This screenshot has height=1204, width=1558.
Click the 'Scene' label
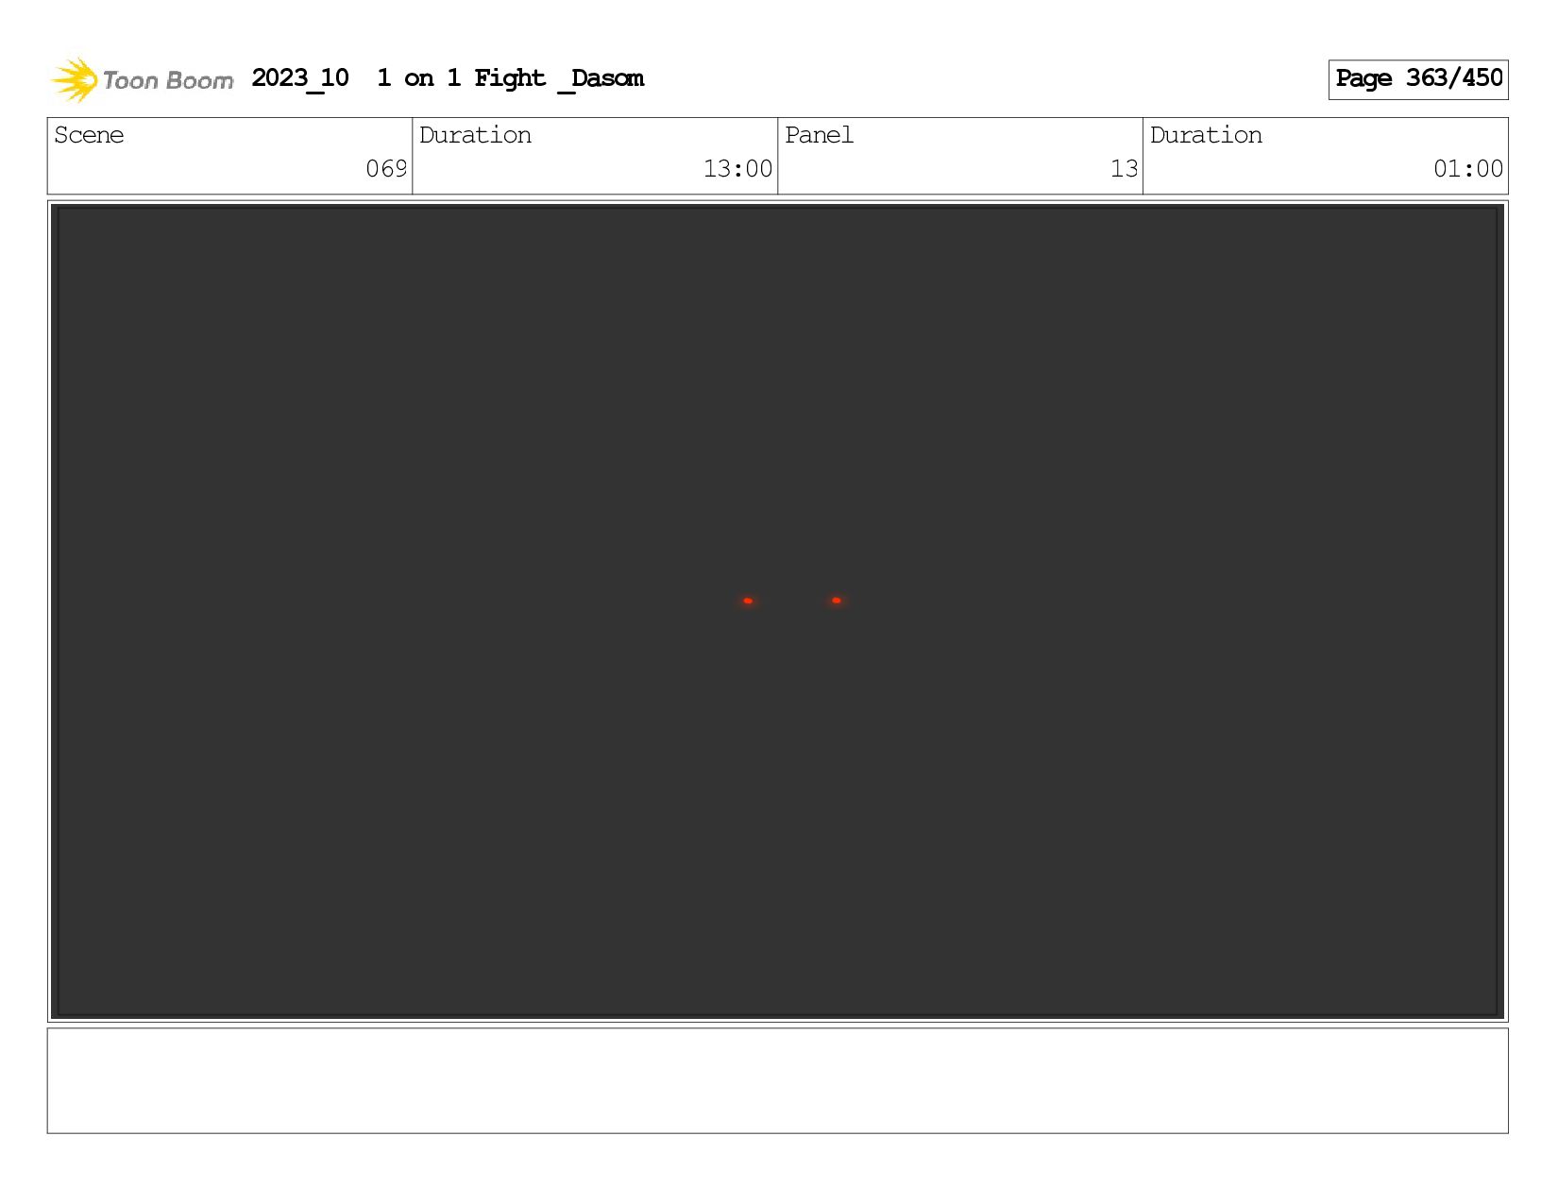click(x=89, y=135)
